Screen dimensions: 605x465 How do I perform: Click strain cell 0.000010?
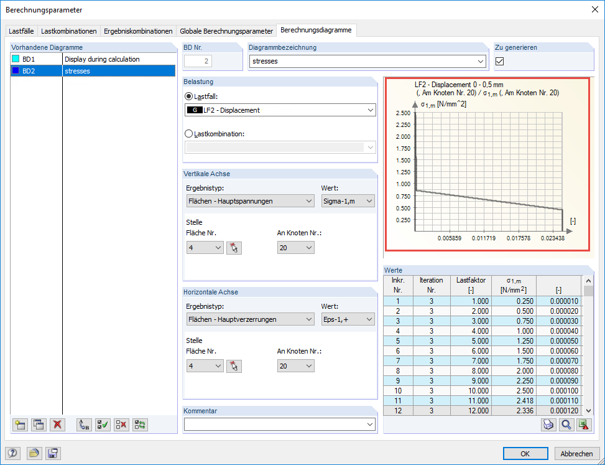(559, 301)
